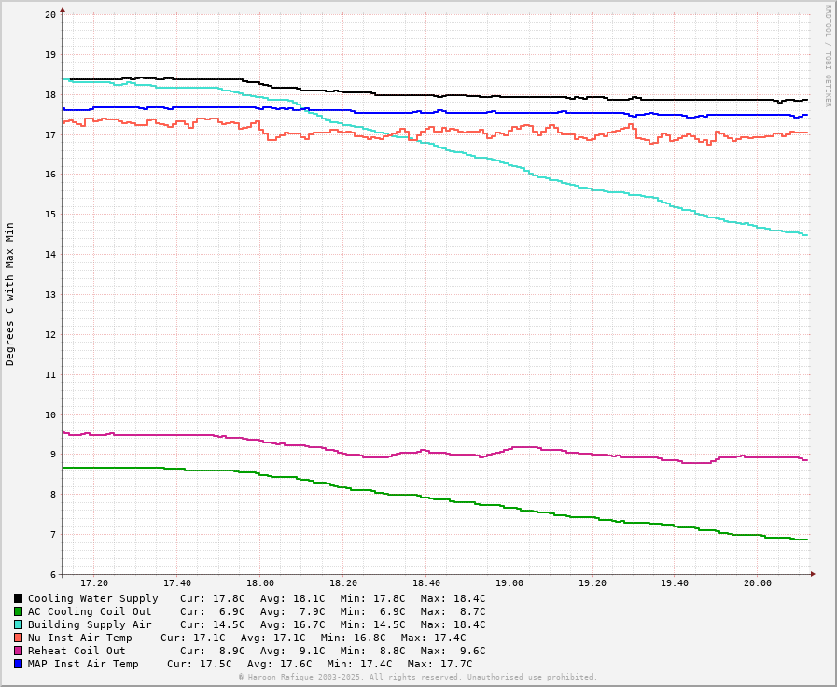Click the 20:00 time axis label
The image size is (837, 687).
point(758,583)
